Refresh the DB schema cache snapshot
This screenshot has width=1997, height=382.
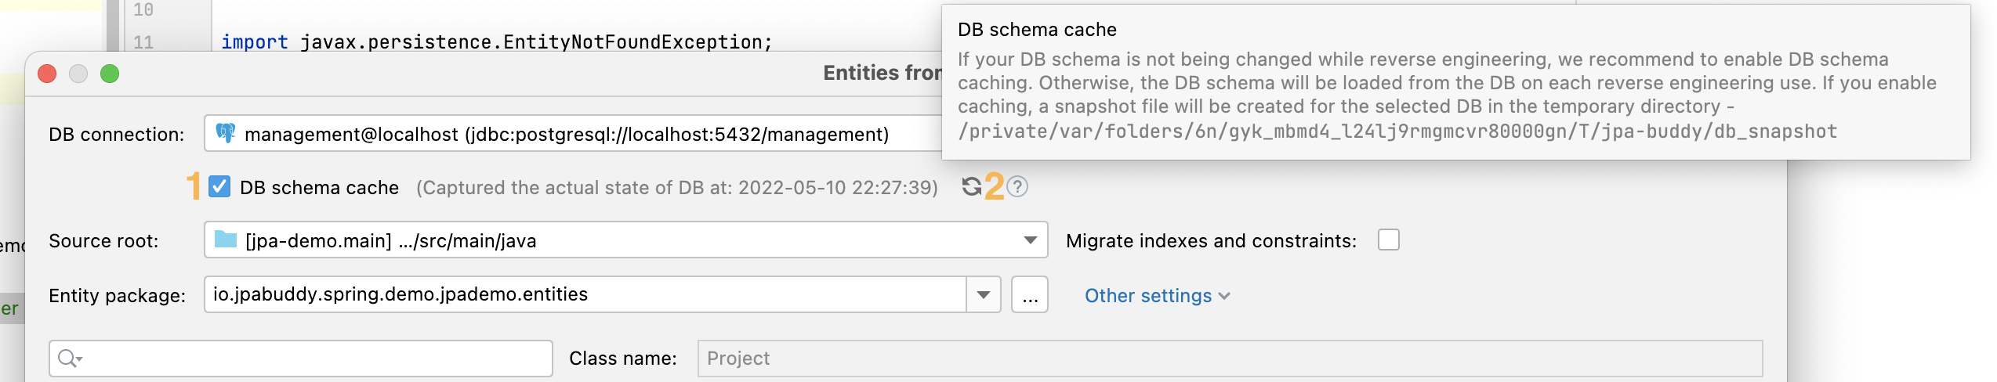972,186
